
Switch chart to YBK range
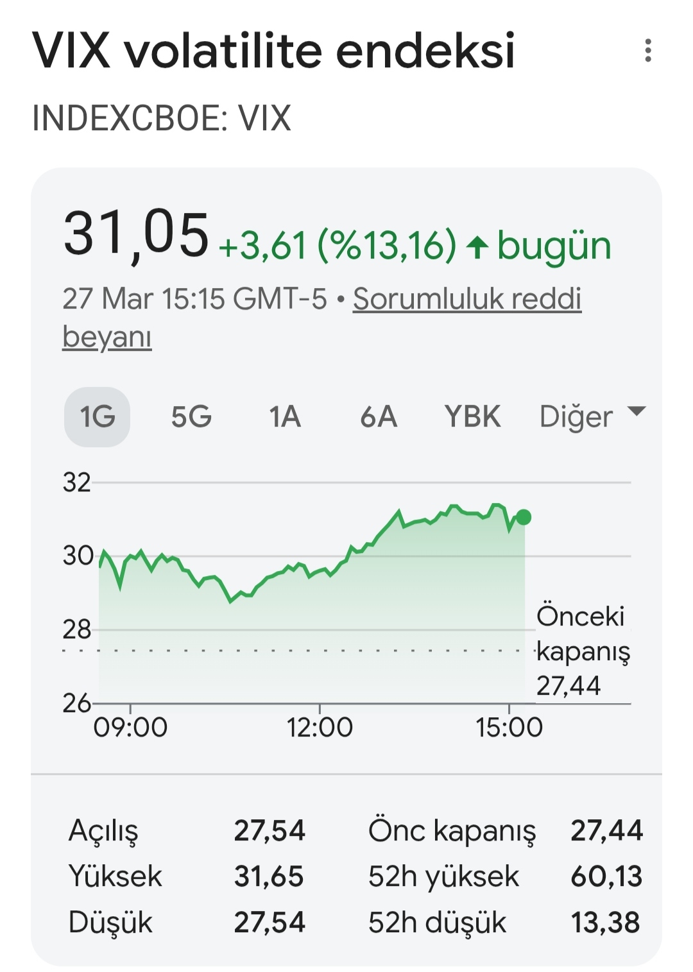[x=472, y=417]
